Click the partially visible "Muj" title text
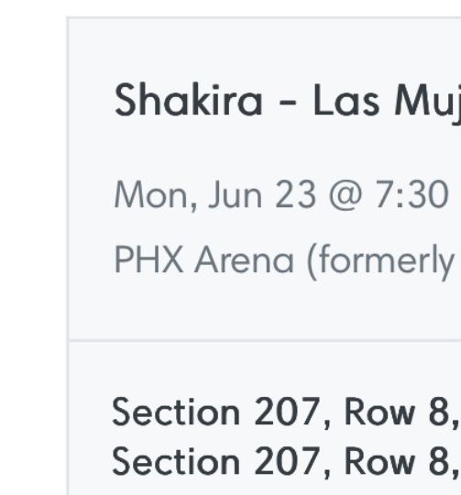461x495 pixels. pos(428,104)
